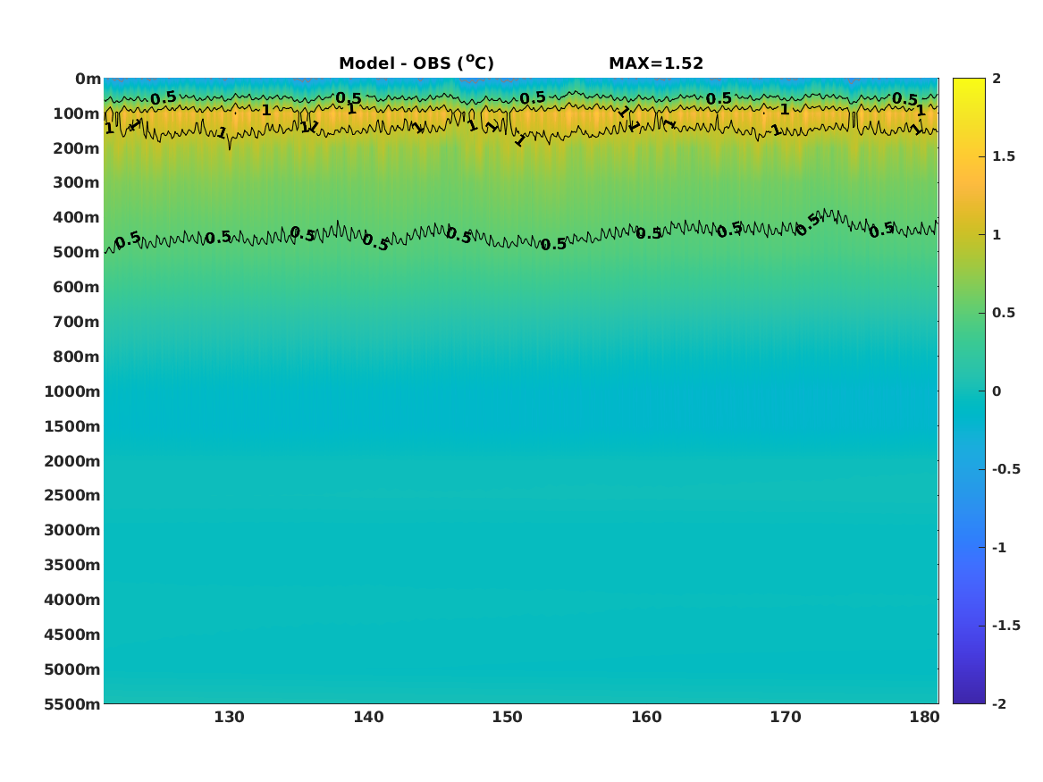Click the colorbar tick label '-1'

coord(999,547)
